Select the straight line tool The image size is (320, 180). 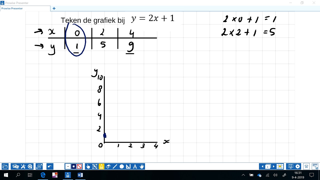click(x=115, y=166)
